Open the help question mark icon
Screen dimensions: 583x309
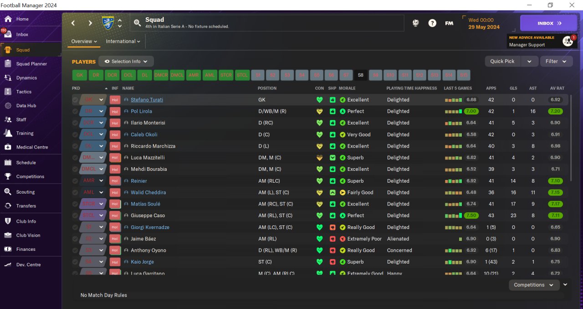coord(432,23)
